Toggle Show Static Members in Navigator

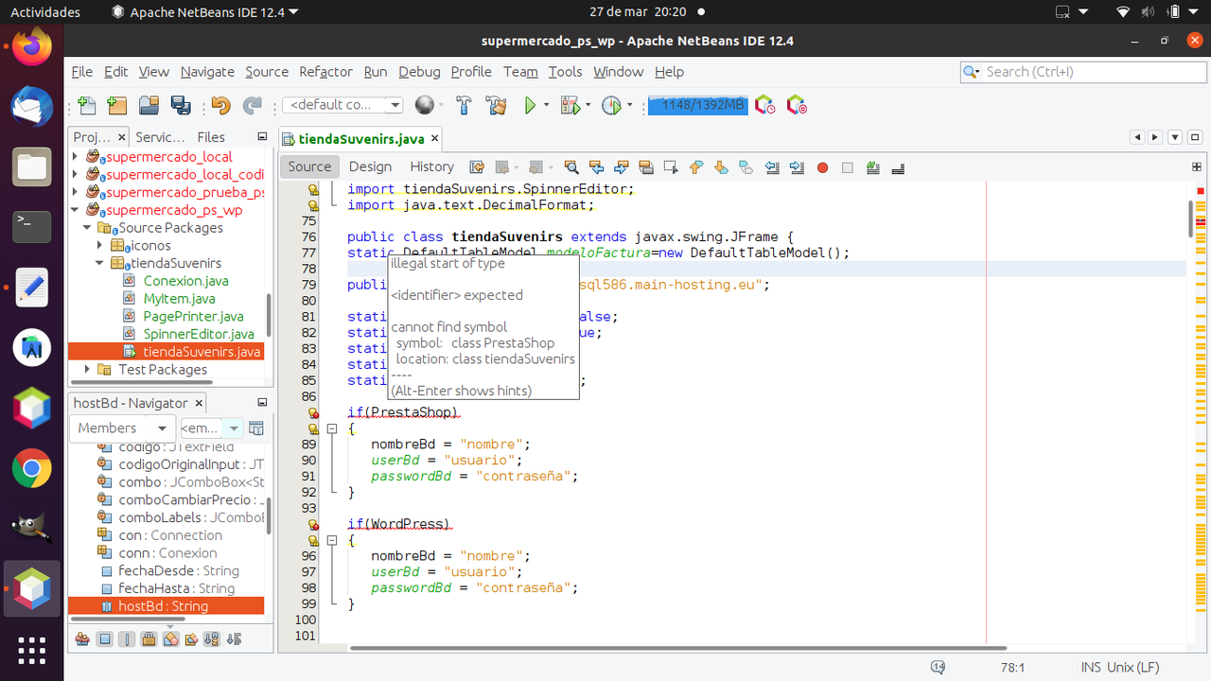[x=127, y=639]
